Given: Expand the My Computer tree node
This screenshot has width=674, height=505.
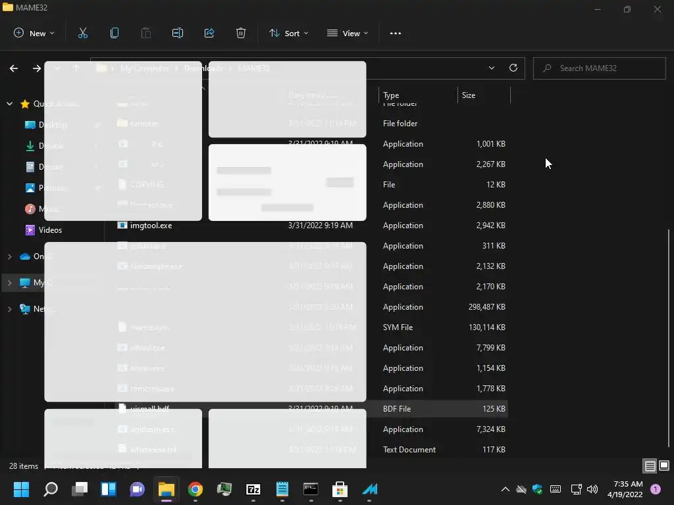Looking at the screenshot, I should pos(9,283).
